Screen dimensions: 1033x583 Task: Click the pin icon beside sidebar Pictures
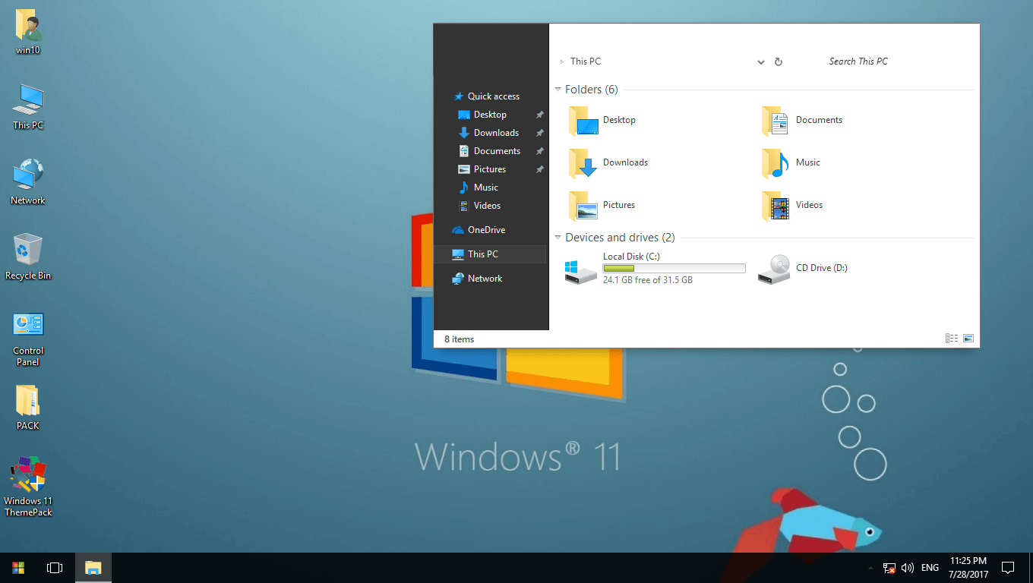(539, 169)
